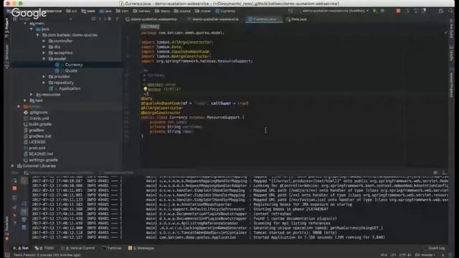
Task: Open the TODO tool window tab
Action: tap(44, 248)
